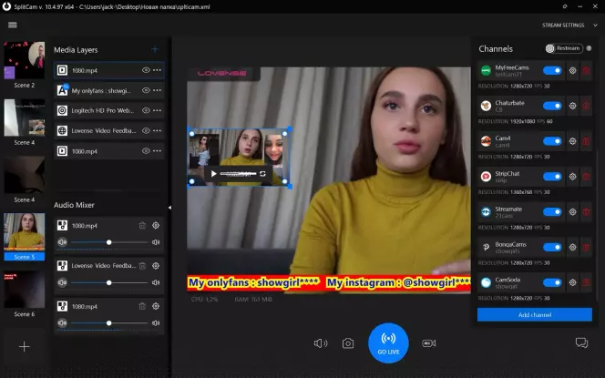
Task: Click the Add channel button
Action: pyautogui.click(x=535, y=315)
